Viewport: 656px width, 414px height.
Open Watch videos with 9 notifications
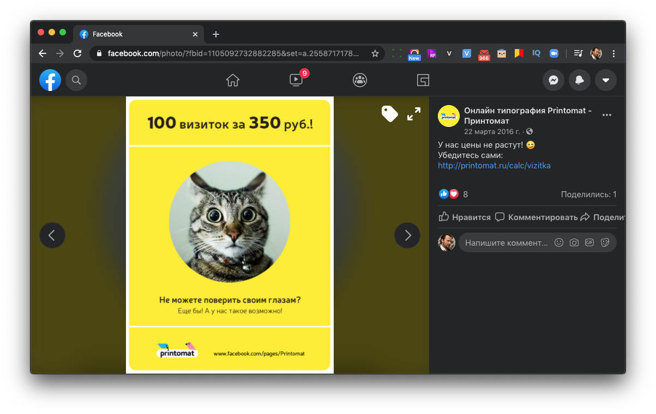[x=296, y=81]
